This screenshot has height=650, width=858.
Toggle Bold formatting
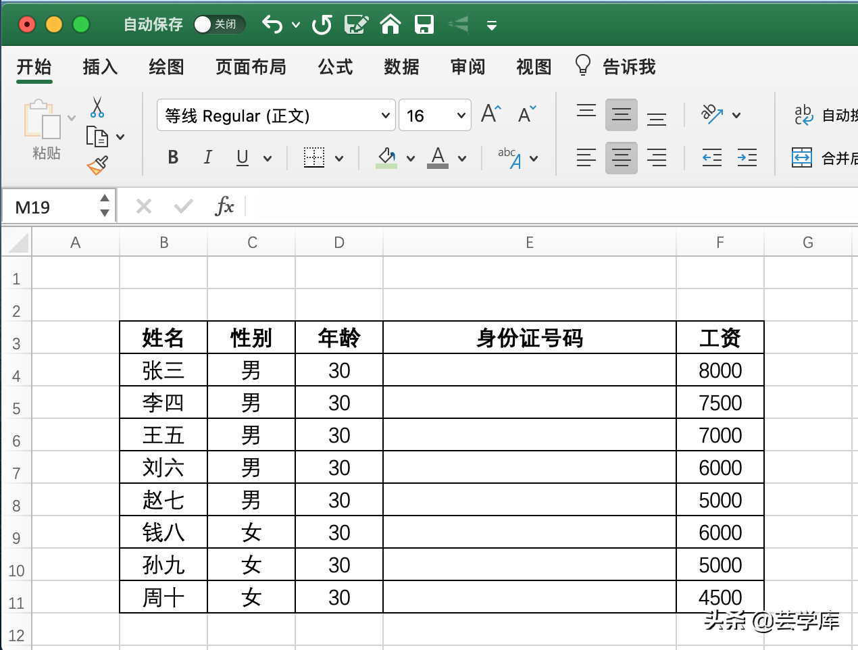(173, 157)
